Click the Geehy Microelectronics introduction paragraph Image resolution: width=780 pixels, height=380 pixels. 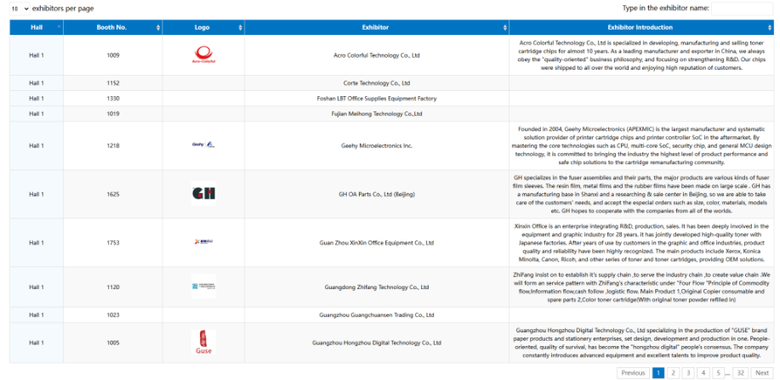click(641, 145)
